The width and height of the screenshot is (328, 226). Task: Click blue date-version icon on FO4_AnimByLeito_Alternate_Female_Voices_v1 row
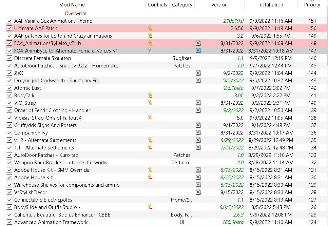click(198, 50)
